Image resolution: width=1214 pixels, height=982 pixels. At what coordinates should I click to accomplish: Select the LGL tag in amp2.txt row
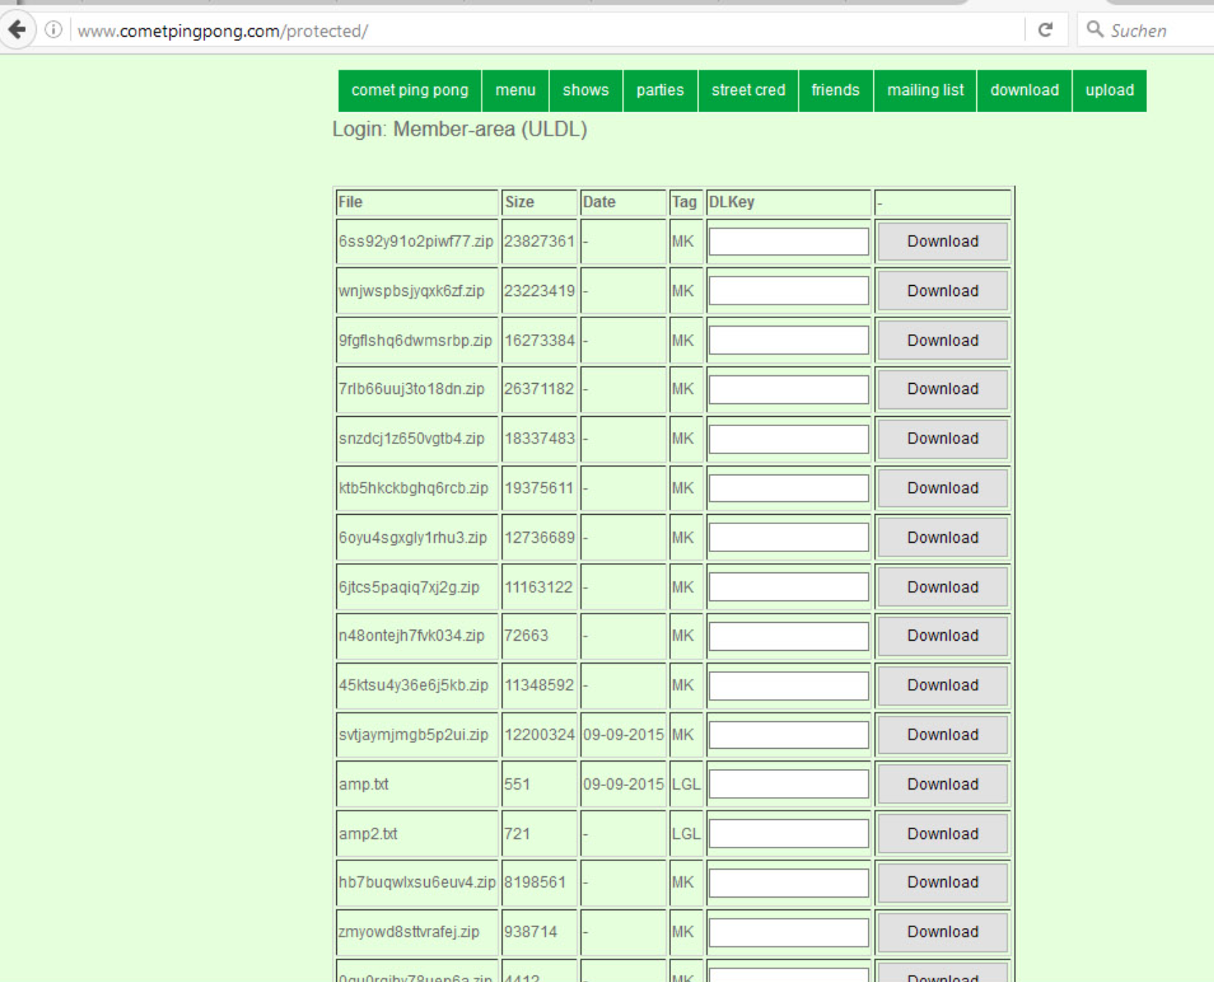coord(685,834)
